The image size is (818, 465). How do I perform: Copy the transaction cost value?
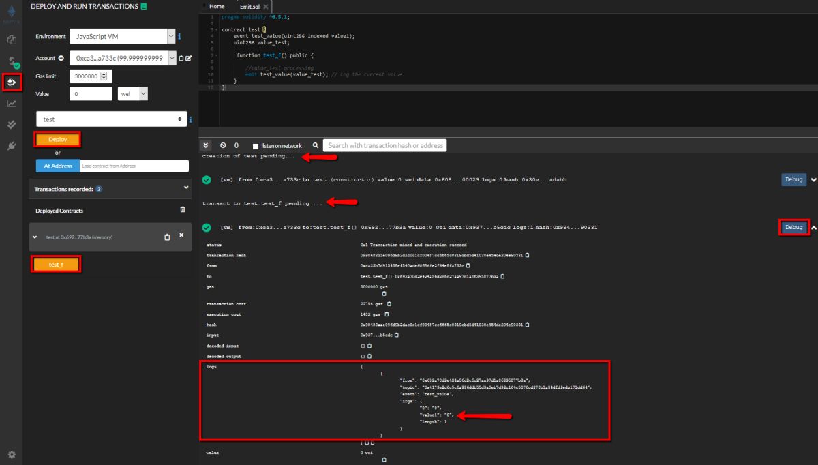click(389, 303)
